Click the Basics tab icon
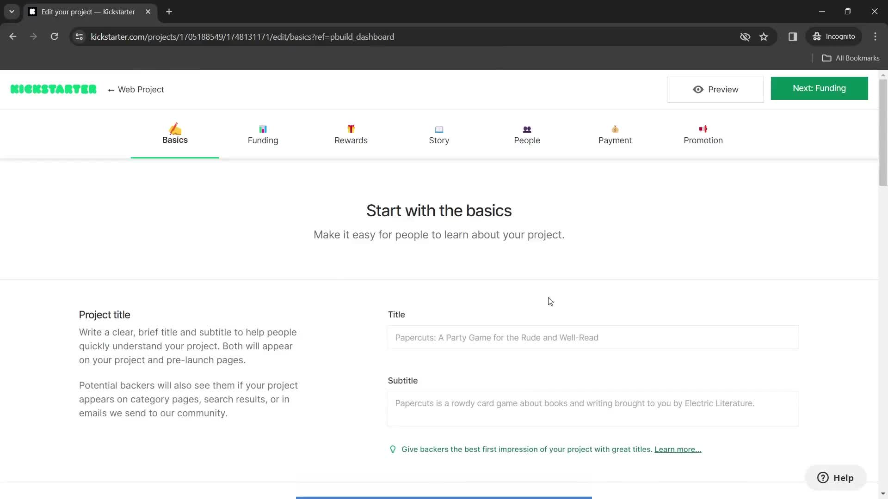The height and width of the screenshot is (499, 888). pos(174,128)
